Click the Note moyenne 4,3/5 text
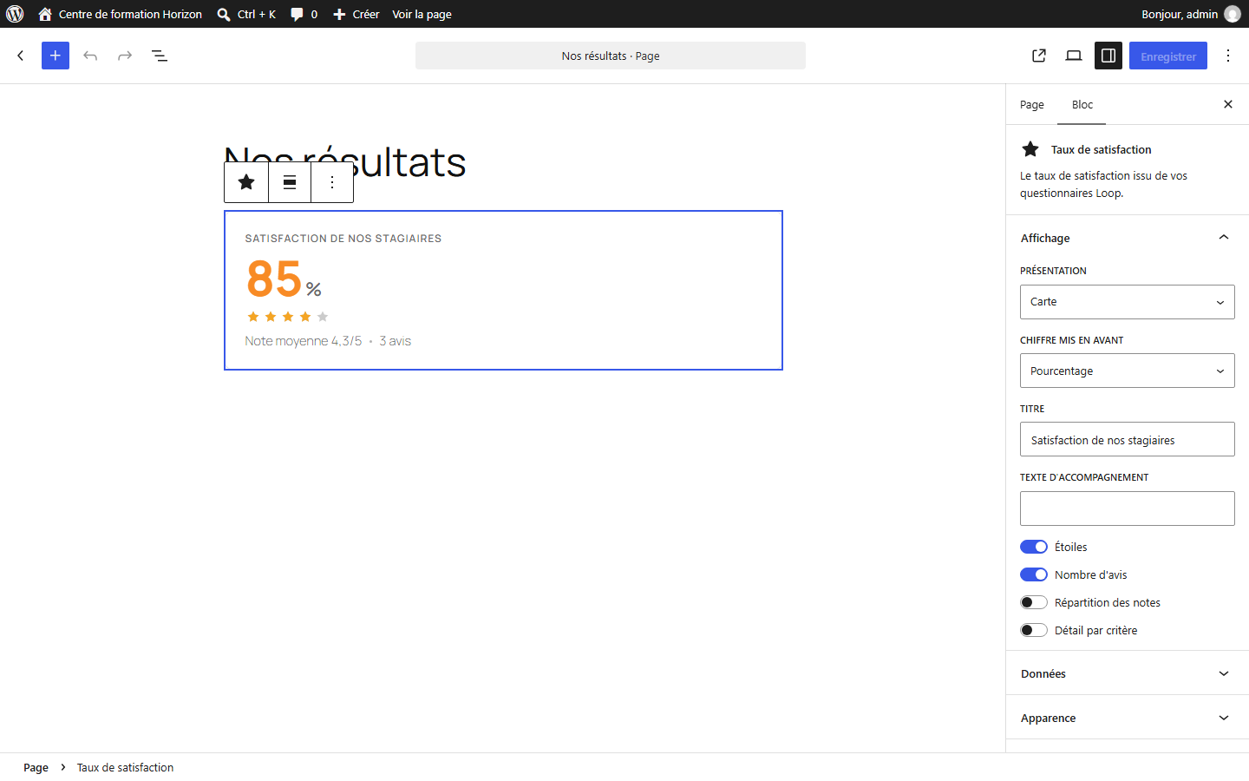Viewport: 1249px width, 781px height. pos(304,341)
